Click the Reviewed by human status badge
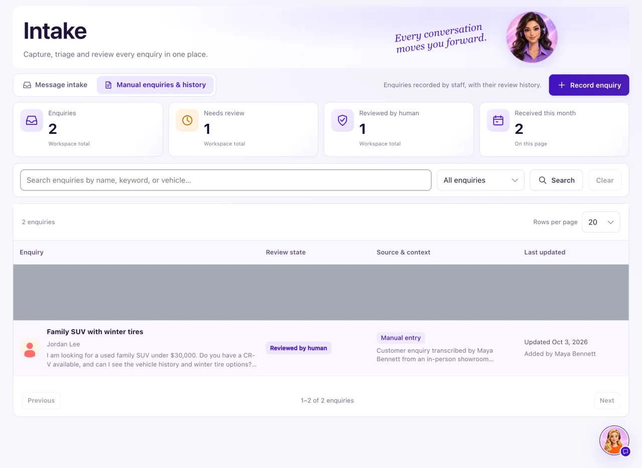Image resolution: width=642 pixels, height=468 pixels. point(298,348)
